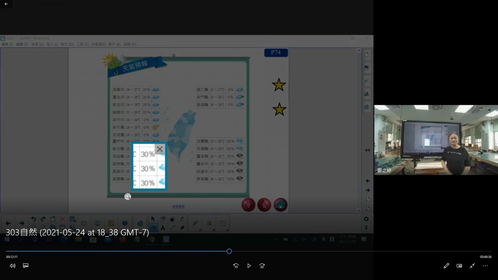498x280 pixels.
Task: Switch to mini view mode
Action: click(459, 266)
